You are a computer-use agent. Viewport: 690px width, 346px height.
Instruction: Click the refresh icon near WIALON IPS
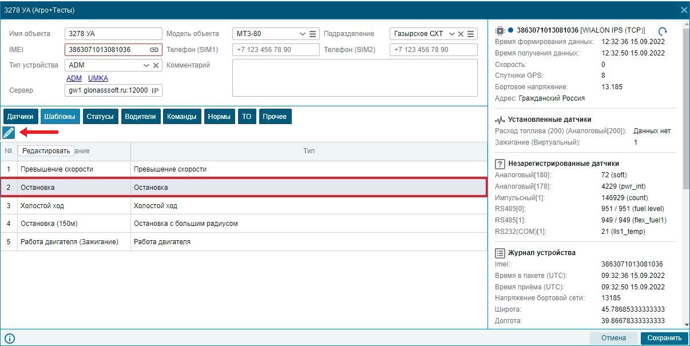coord(663,31)
